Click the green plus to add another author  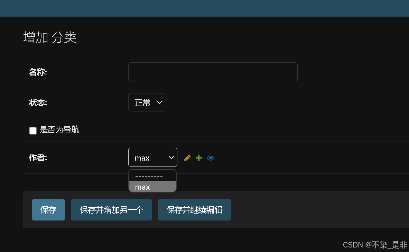click(199, 158)
